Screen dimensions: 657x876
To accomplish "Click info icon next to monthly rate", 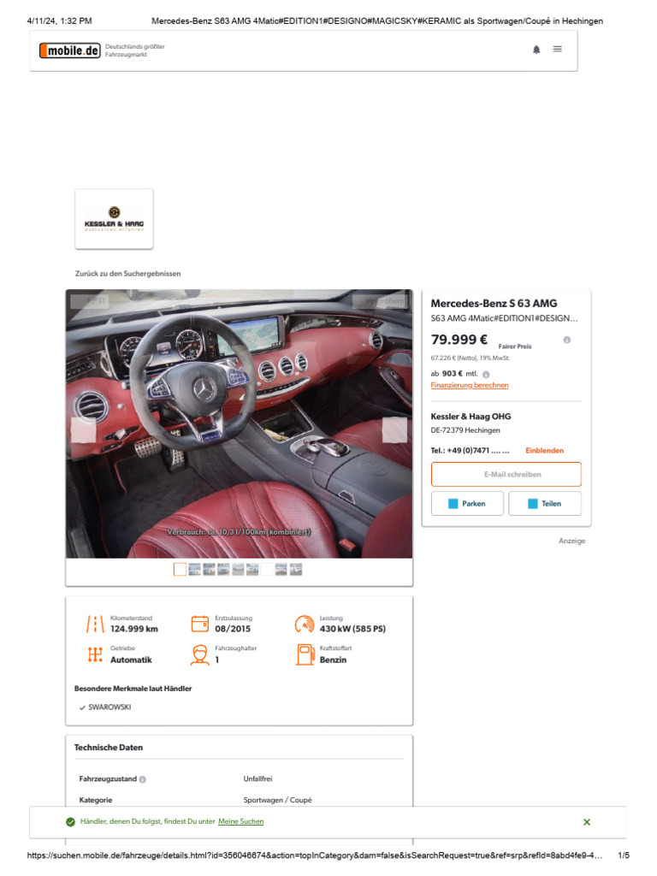I will coord(486,375).
